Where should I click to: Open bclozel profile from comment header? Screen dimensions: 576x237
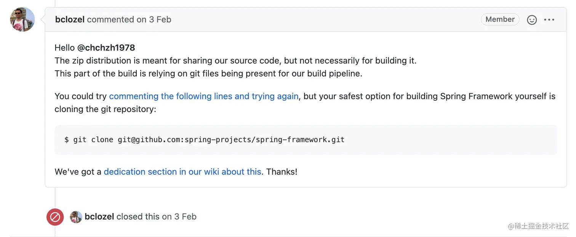pyautogui.click(x=70, y=20)
